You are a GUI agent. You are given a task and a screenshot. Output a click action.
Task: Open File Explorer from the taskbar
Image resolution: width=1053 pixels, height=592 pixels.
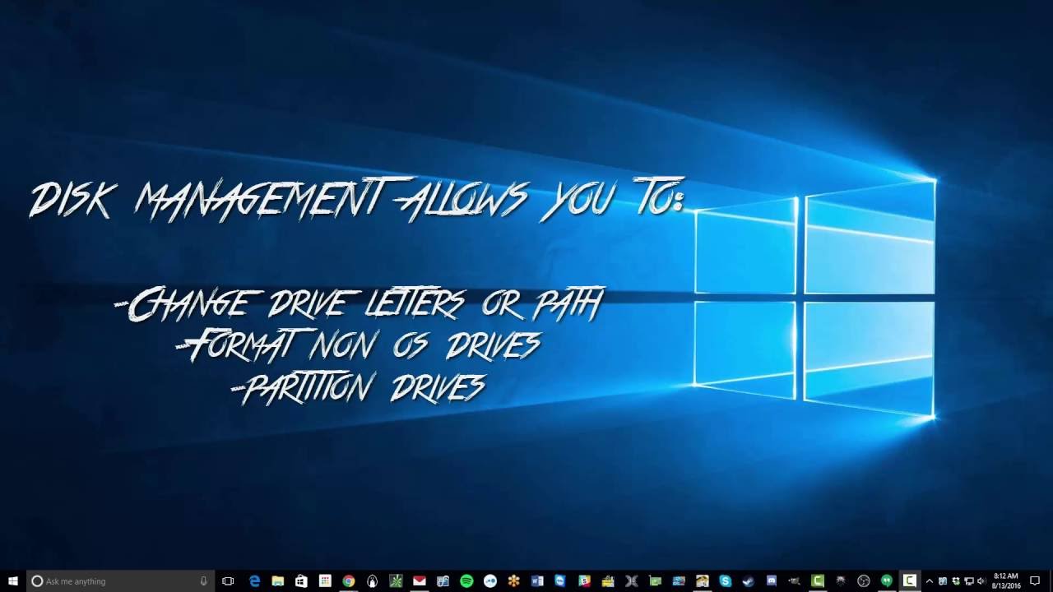coord(277,580)
